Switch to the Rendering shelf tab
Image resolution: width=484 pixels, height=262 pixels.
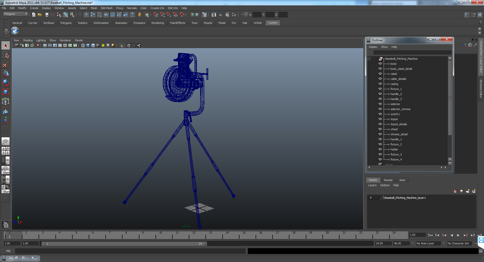tap(158, 23)
